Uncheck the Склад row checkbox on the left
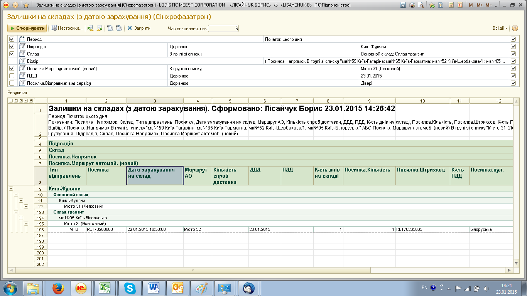Screen dimensions: 527x296 click(12, 54)
